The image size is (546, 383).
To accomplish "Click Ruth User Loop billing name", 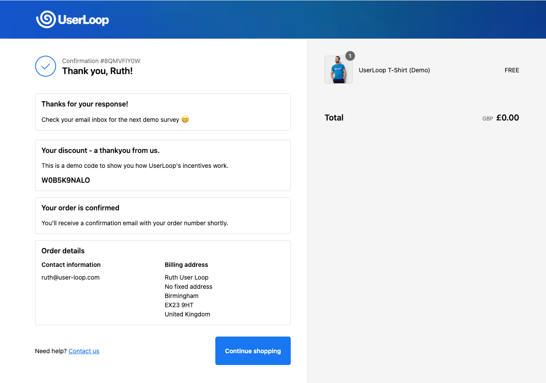I will [x=186, y=277].
